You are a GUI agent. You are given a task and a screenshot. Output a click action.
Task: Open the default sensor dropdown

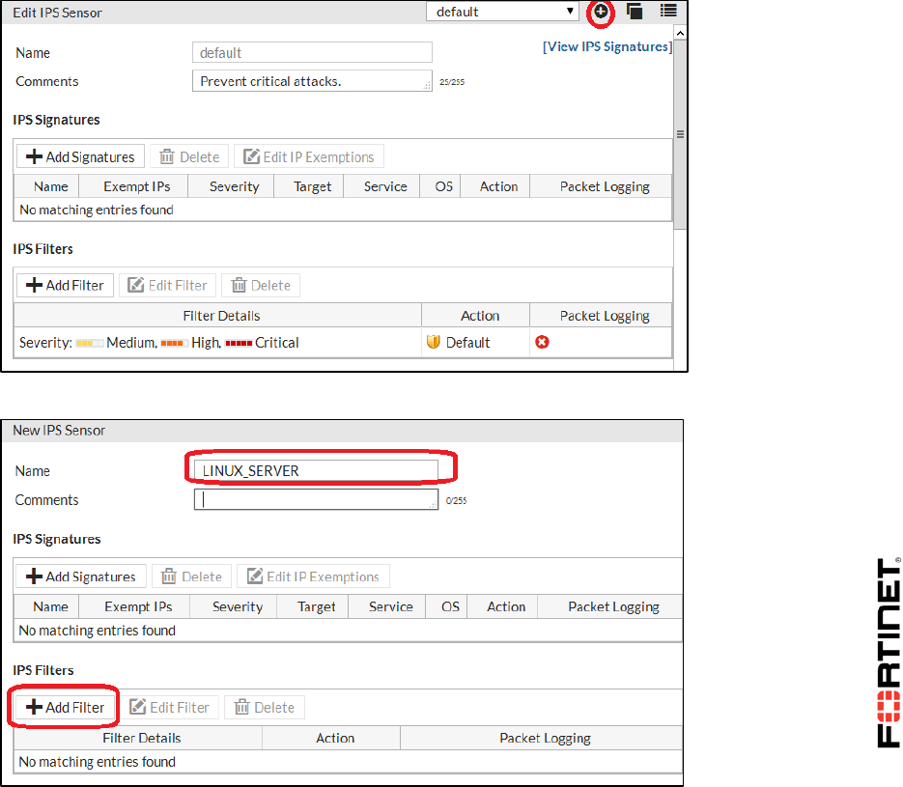(502, 12)
